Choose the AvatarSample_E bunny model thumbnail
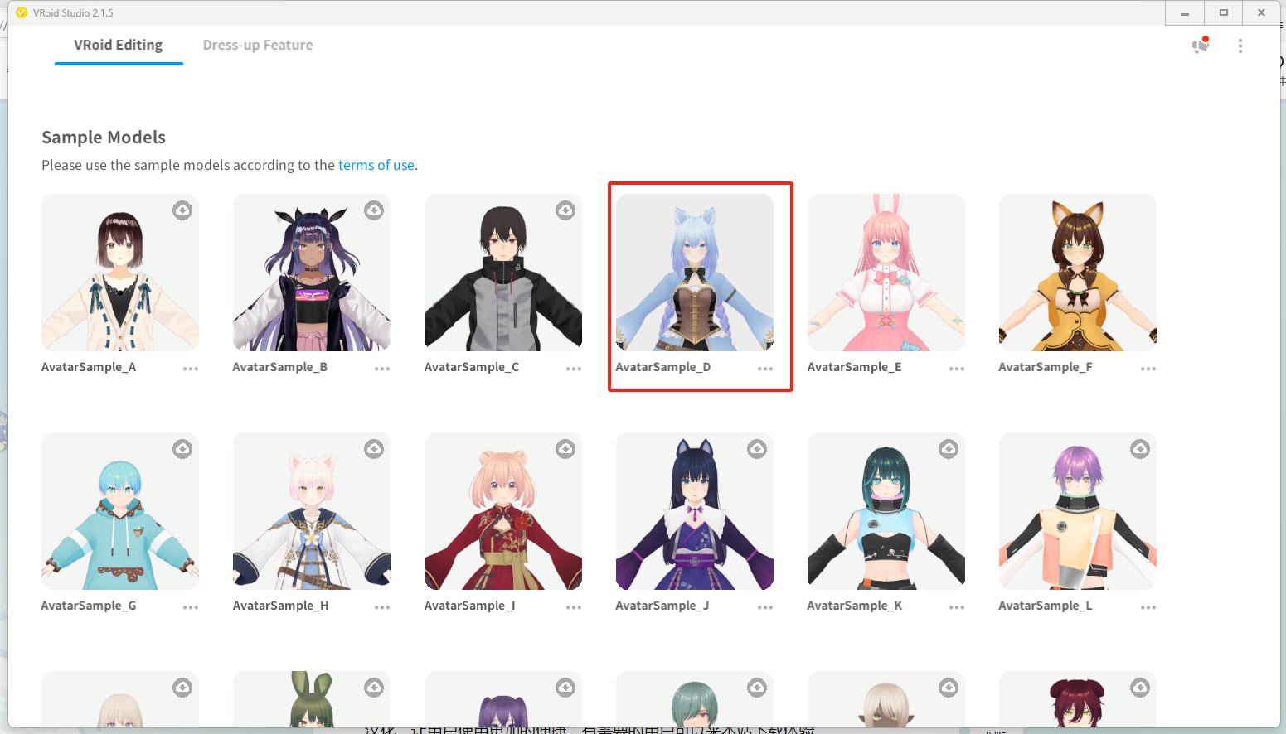Viewport: 1286px width, 734px height. (886, 273)
